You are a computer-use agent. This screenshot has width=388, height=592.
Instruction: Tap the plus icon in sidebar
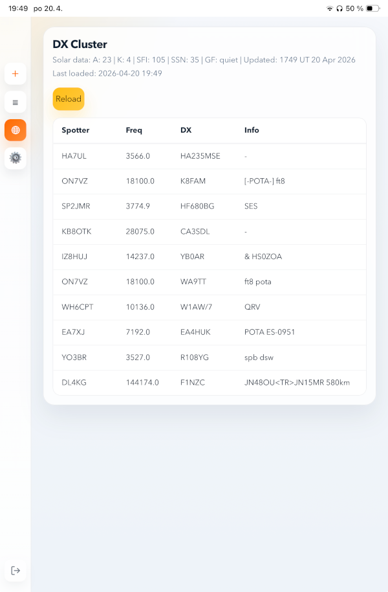[x=16, y=74]
